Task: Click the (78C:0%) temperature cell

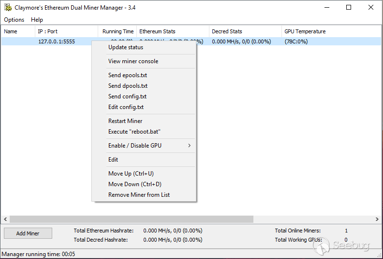Action: [296, 41]
